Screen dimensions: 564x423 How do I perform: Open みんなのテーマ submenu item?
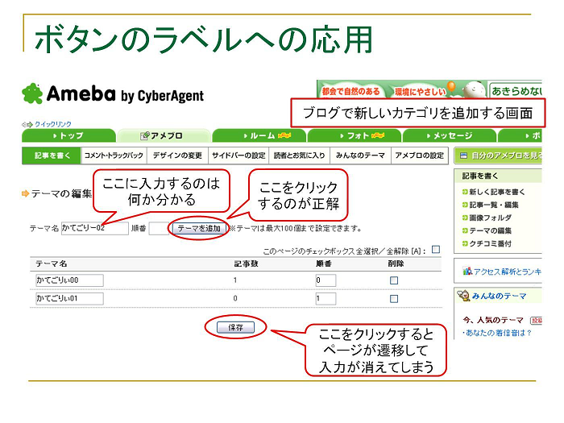point(360,156)
